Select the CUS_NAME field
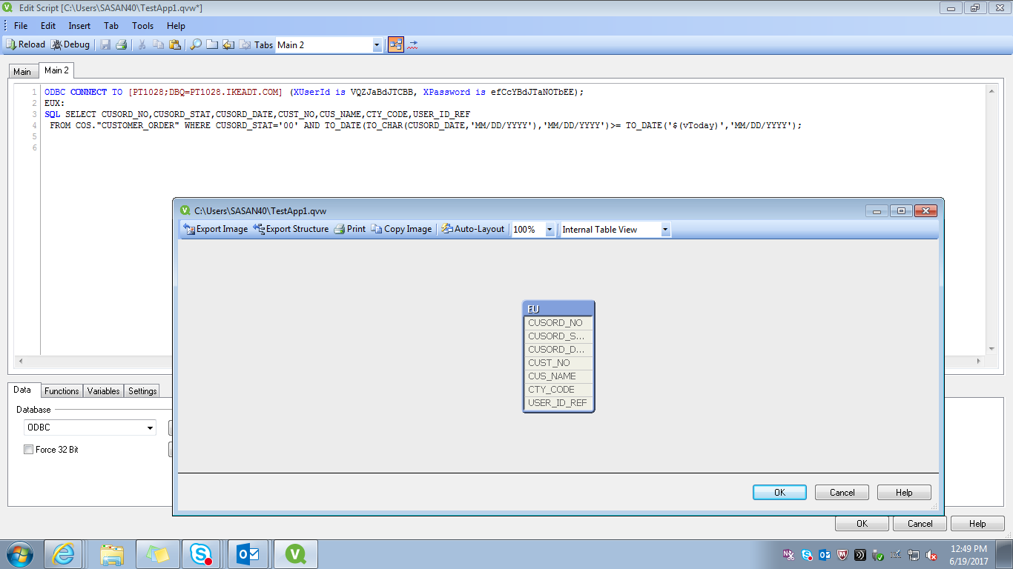The width and height of the screenshot is (1013, 569). (558, 376)
